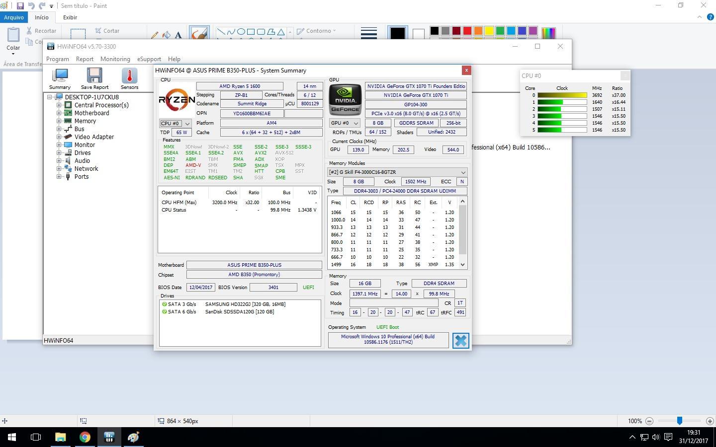Open Sensors via the thermometer icon
This screenshot has height=447, width=716.
click(129, 78)
